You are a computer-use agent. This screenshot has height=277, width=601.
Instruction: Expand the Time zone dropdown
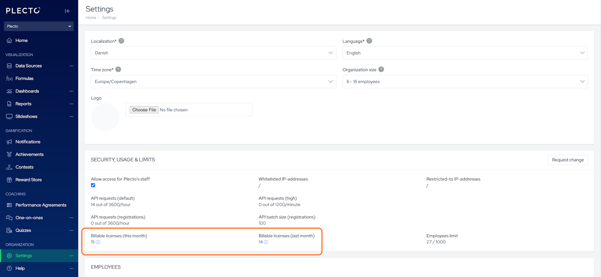click(213, 82)
